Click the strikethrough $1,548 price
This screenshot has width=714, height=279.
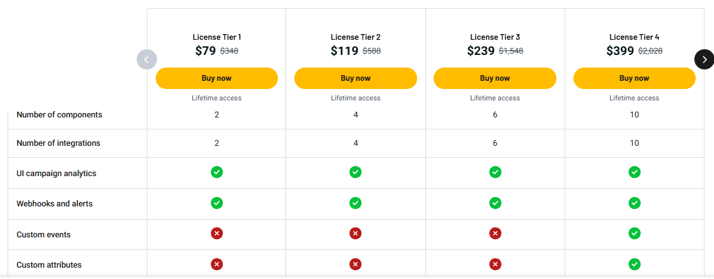pos(511,51)
